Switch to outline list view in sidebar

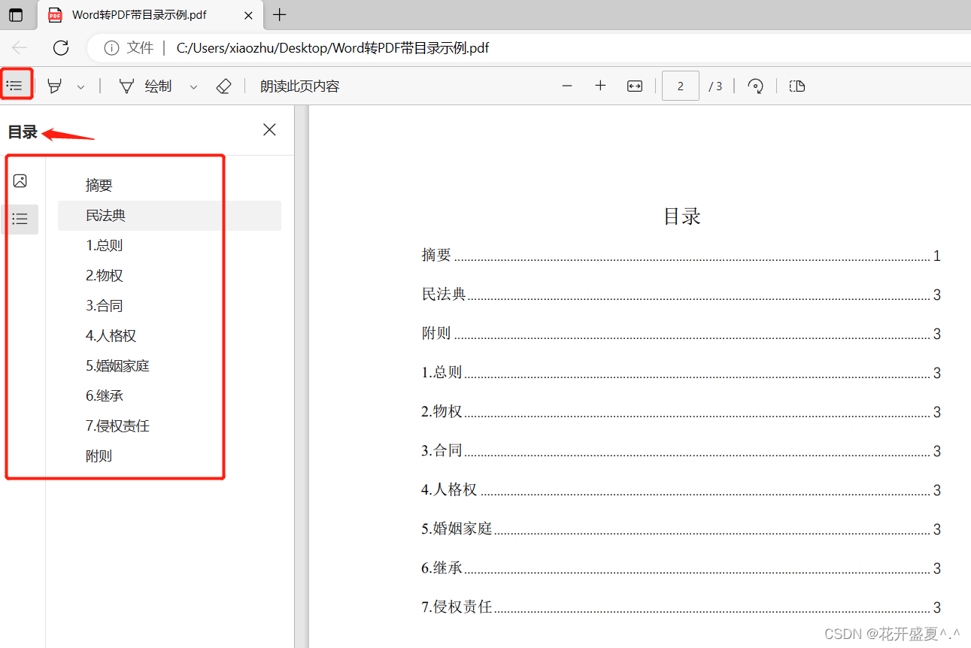(x=20, y=219)
